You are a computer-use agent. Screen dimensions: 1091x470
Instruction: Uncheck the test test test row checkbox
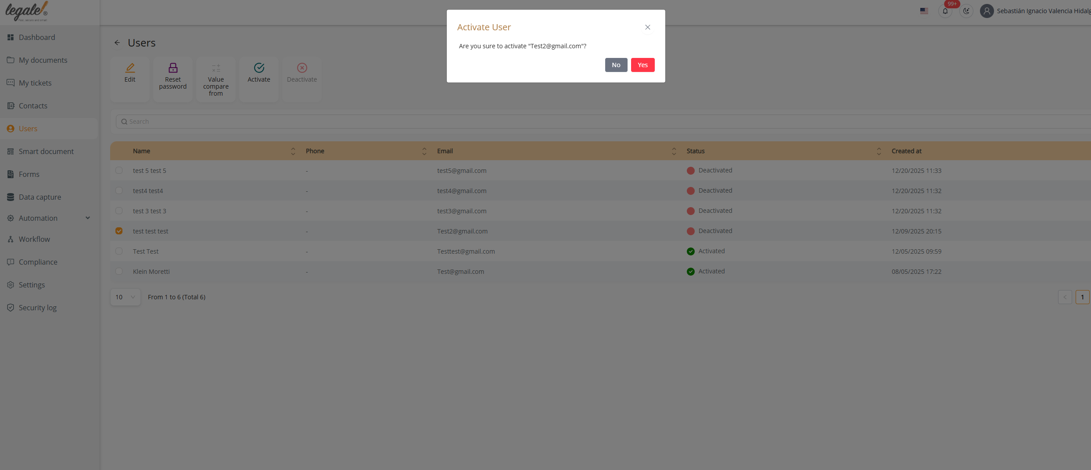pyautogui.click(x=119, y=231)
